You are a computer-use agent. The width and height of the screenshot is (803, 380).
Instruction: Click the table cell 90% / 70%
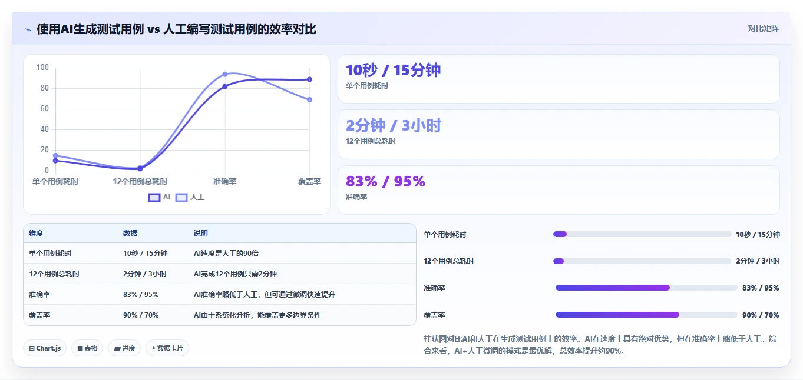141,315
